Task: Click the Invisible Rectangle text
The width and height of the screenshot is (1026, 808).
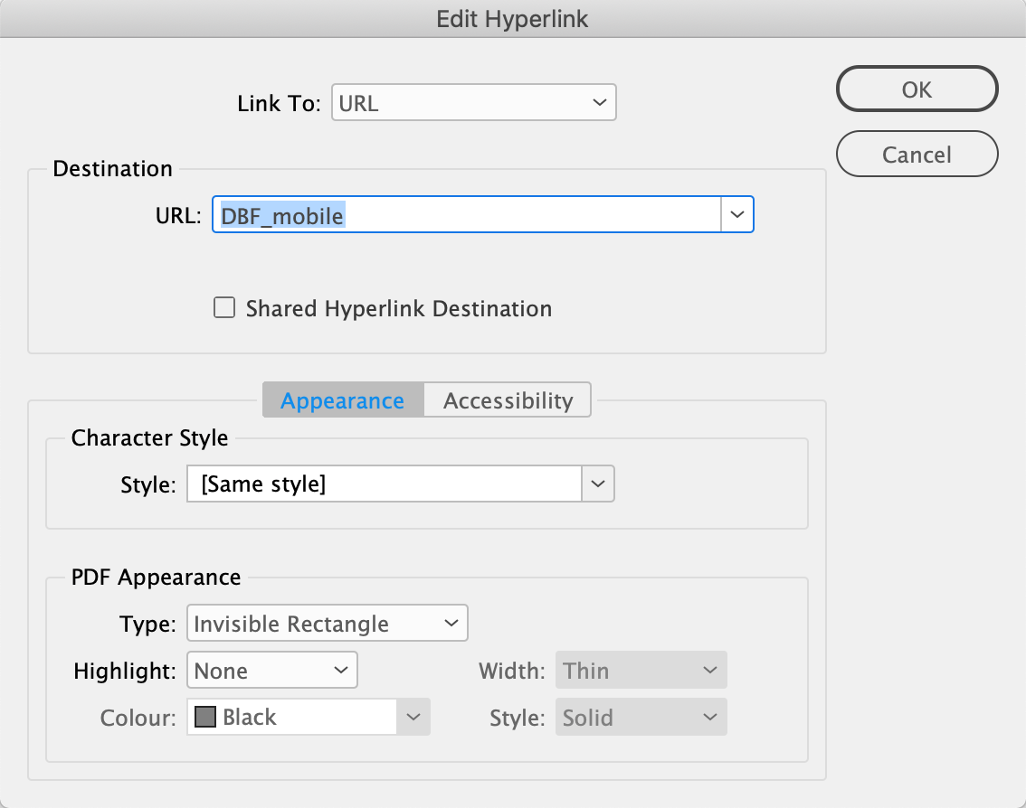Action: click(291, 624)
